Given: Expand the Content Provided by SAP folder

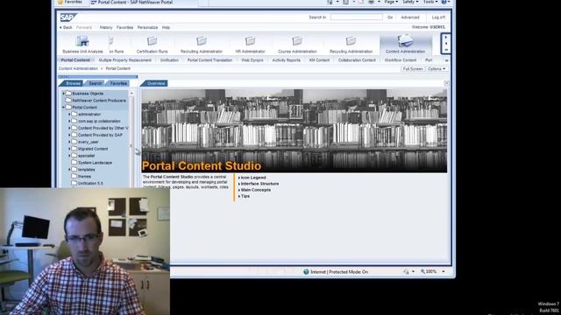Looking at the screenshot, I should pos(69,135).
